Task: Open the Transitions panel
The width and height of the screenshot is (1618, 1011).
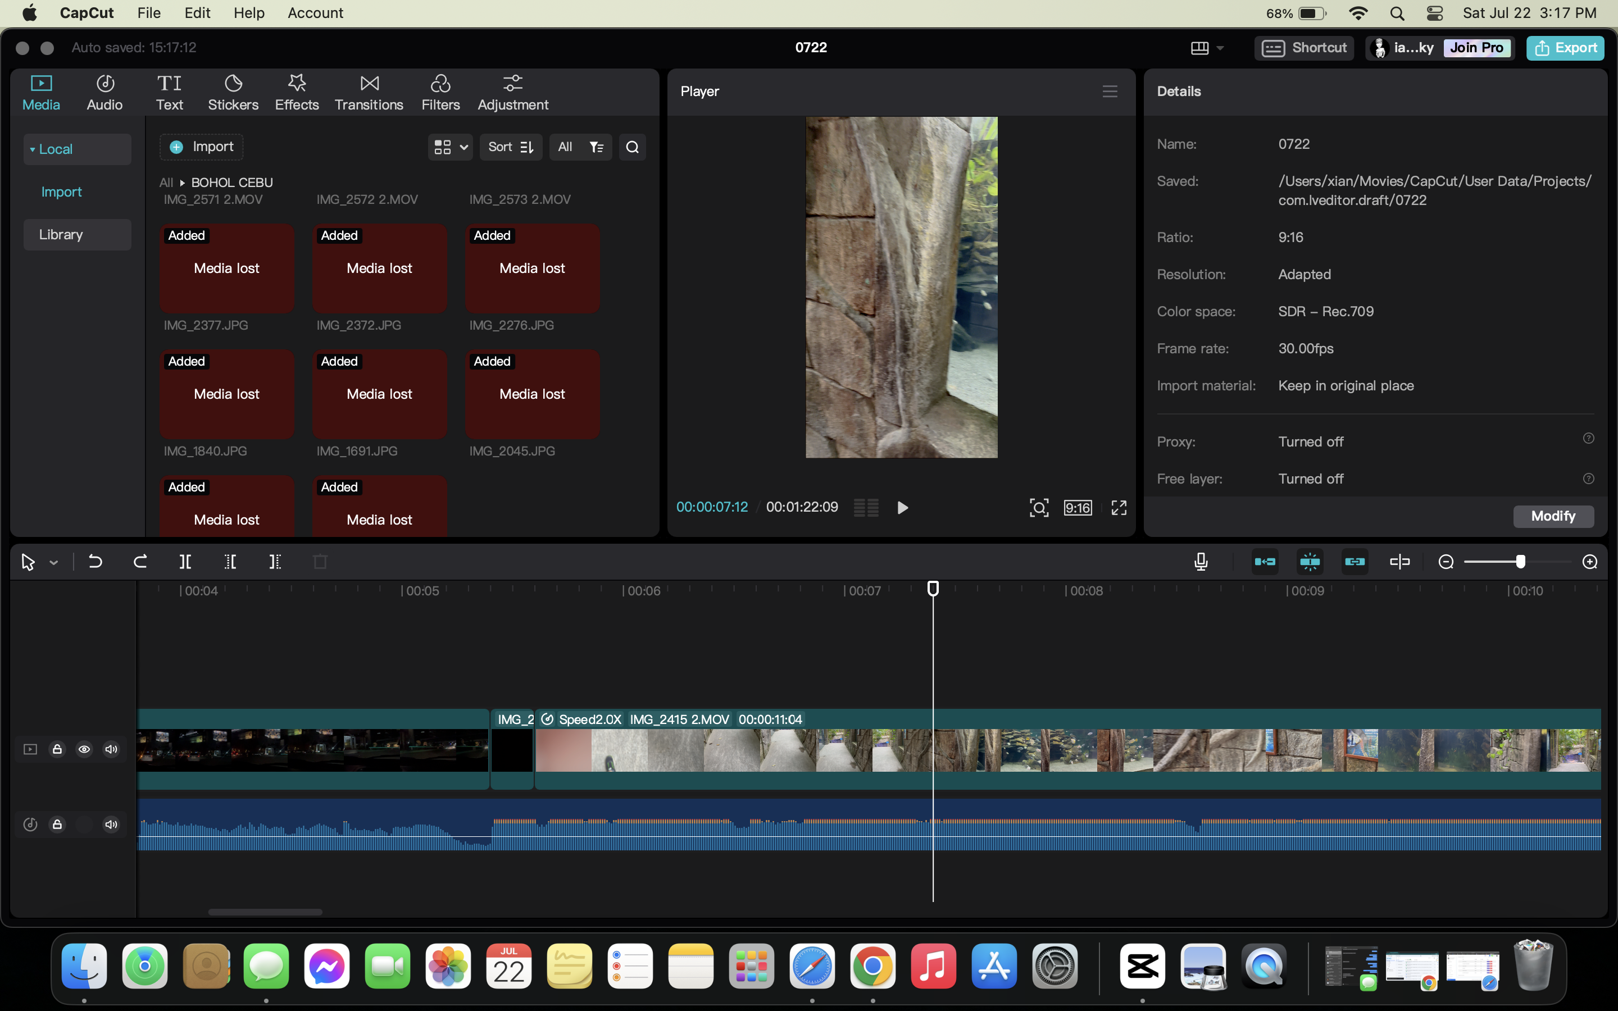Action: point(369,92)
